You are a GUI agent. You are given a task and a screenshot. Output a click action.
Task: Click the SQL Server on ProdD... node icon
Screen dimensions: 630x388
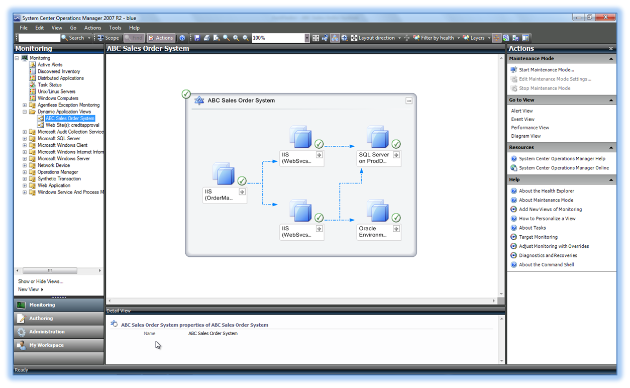[378, 137]
